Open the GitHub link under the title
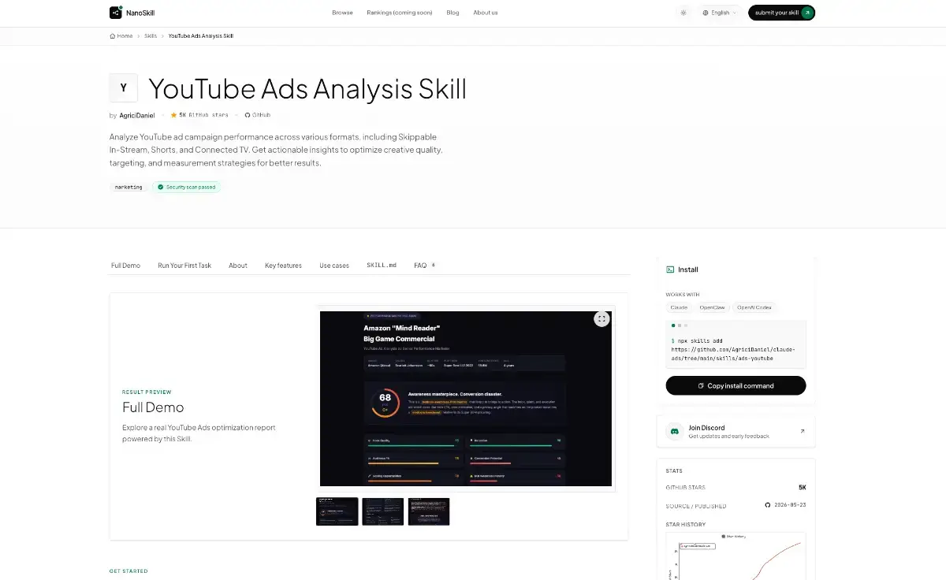946x580 pixels. pos(257,115)
